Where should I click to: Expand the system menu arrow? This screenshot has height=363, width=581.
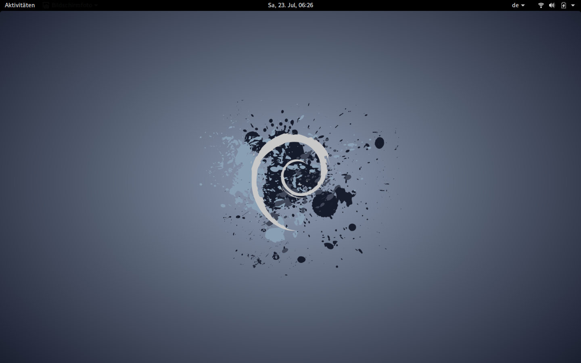pyautogui.click(x=573, y=5)
